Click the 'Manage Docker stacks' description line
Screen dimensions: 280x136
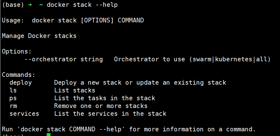click(x=39, y=36)
